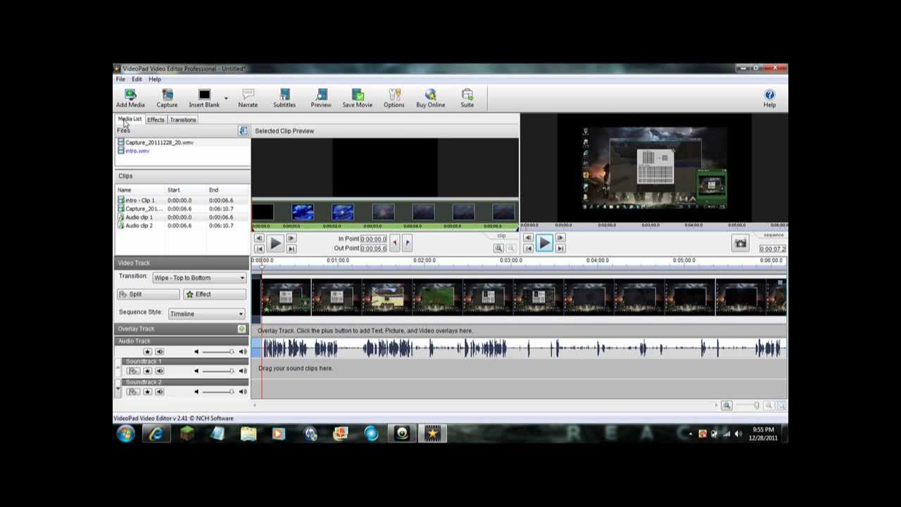The height and width of the screenshot is (507, 901).
Task: Open the Capture tool
Action: [x=167, y=98]
